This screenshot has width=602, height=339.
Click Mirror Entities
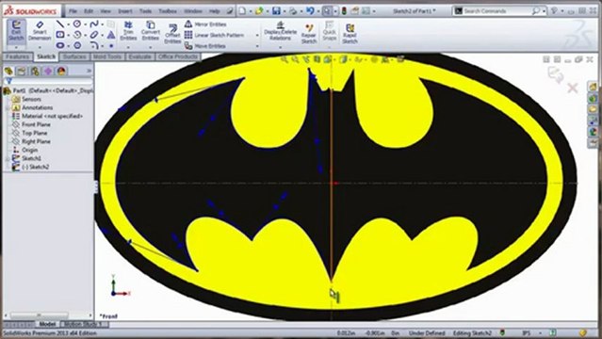coord(205,24)
